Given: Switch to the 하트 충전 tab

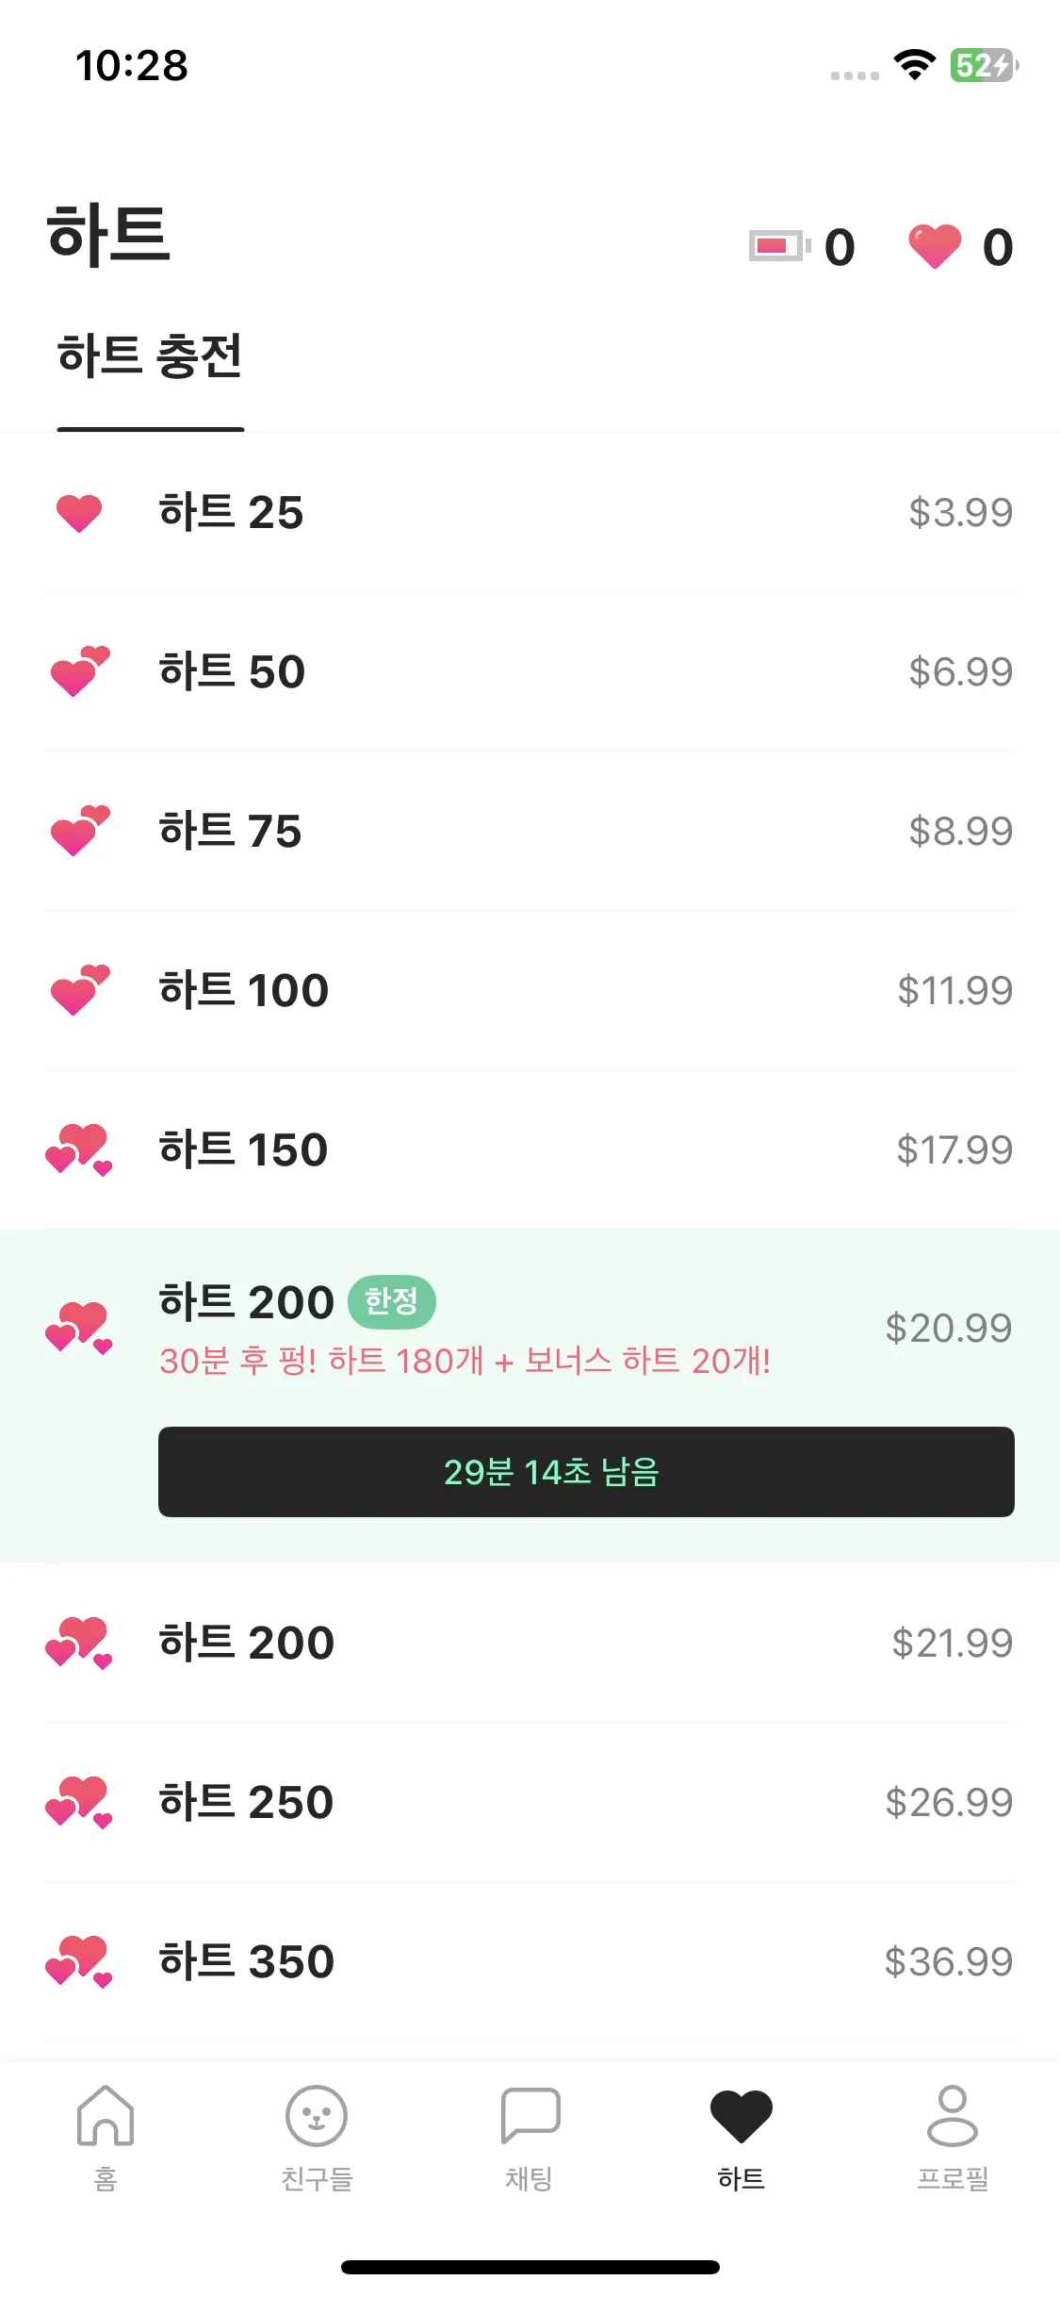Looking at the screenshot, I should [151, 356].
